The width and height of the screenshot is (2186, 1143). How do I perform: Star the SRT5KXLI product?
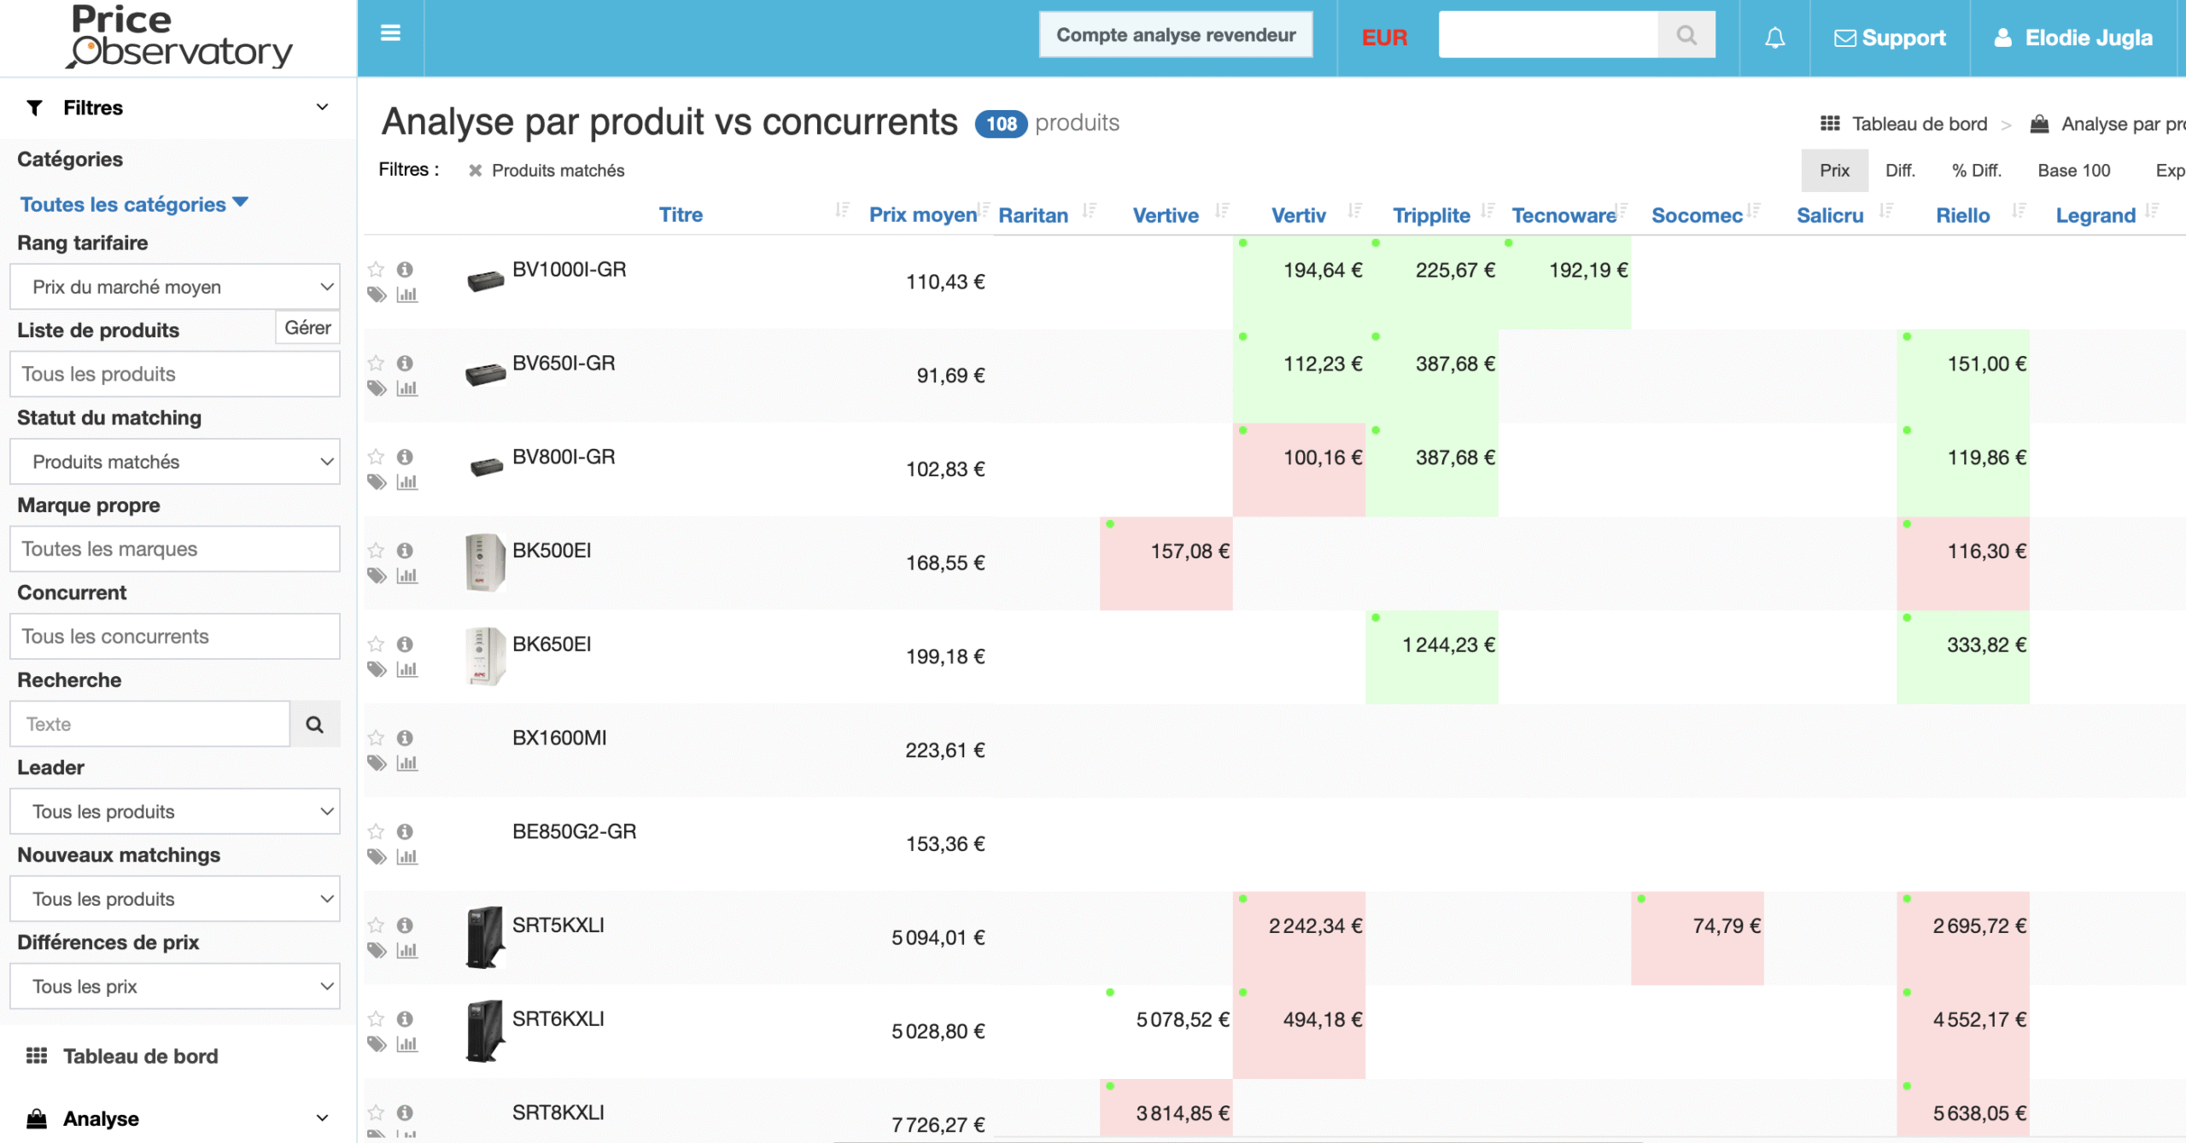pos(376,925)
